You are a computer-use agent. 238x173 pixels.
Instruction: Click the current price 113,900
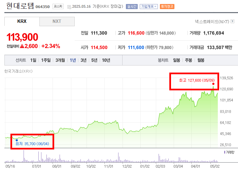22,37
